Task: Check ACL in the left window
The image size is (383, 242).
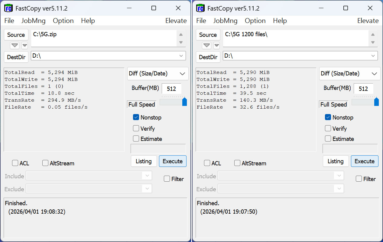Action: pyautogui.click(x=15, y=163)
